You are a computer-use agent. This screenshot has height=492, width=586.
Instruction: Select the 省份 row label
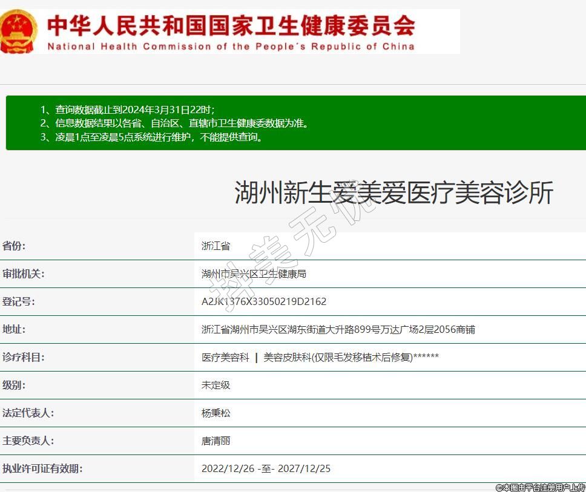click(15, 246)
